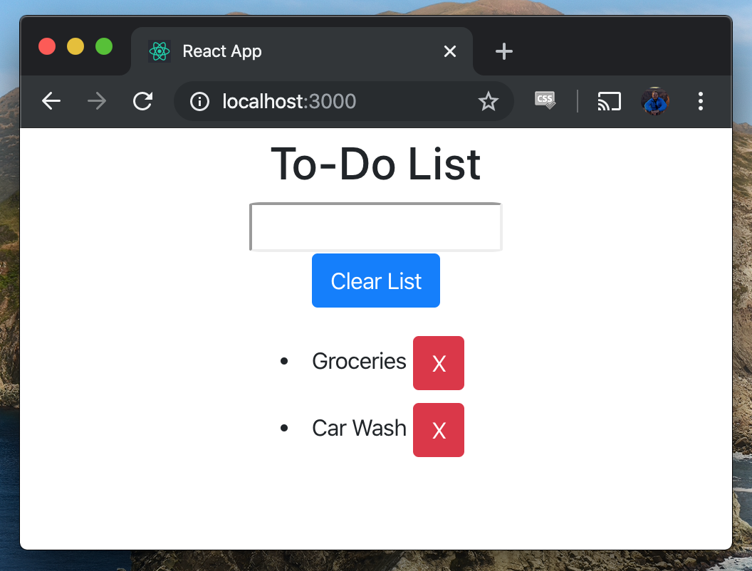Click the bookmark star in the address bar
Screen dimensions: 752x571
(x=489, y=101)
